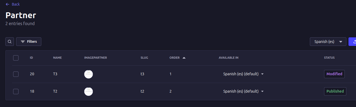Toggle the select-all checkbox in header

[x=16, y=58]
